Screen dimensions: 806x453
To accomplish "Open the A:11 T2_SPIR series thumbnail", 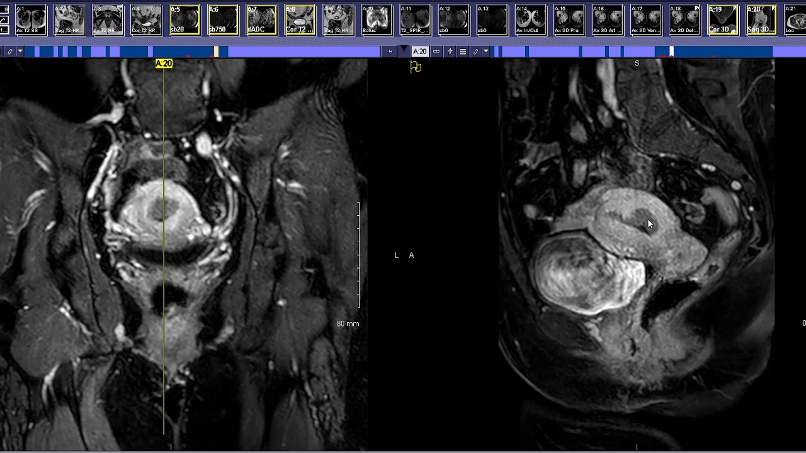I will click(415, 20).
